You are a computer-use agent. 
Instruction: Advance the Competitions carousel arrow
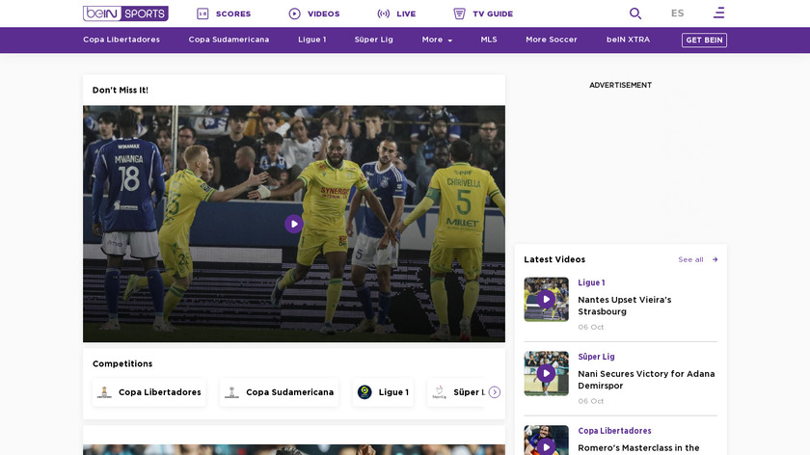pyautogui.click(x=495, y=392)
